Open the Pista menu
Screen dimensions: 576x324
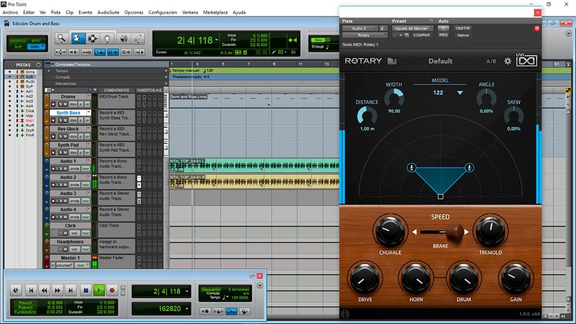point(56,12)
